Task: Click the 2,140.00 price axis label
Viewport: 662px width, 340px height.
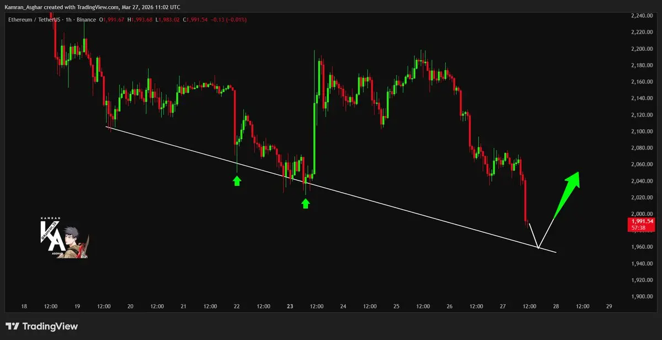Action: click(x=642, y=98)
